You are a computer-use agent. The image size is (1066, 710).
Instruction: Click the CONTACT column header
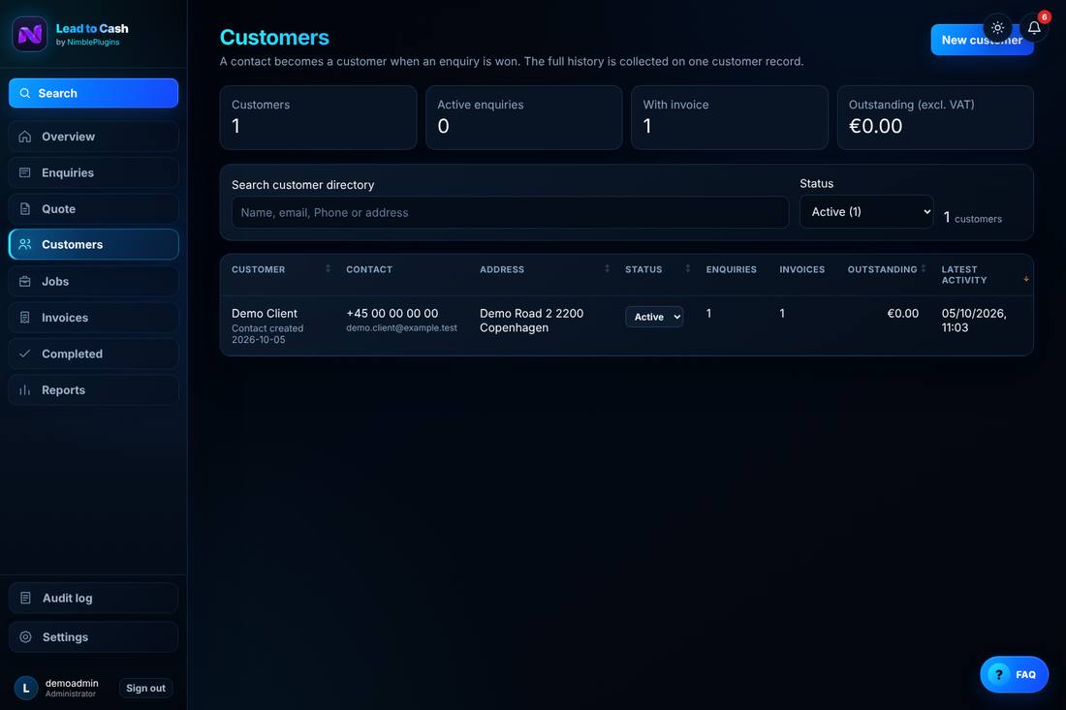pyautogui.click(x=369, y=269)
